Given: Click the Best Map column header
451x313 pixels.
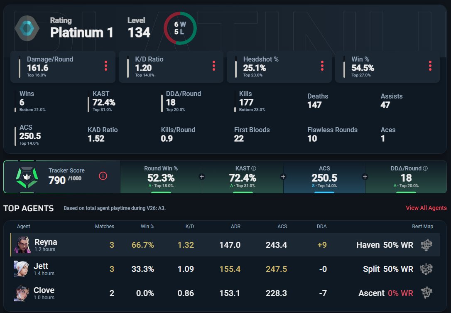Looking at the screenshot, I should point(422,226).
